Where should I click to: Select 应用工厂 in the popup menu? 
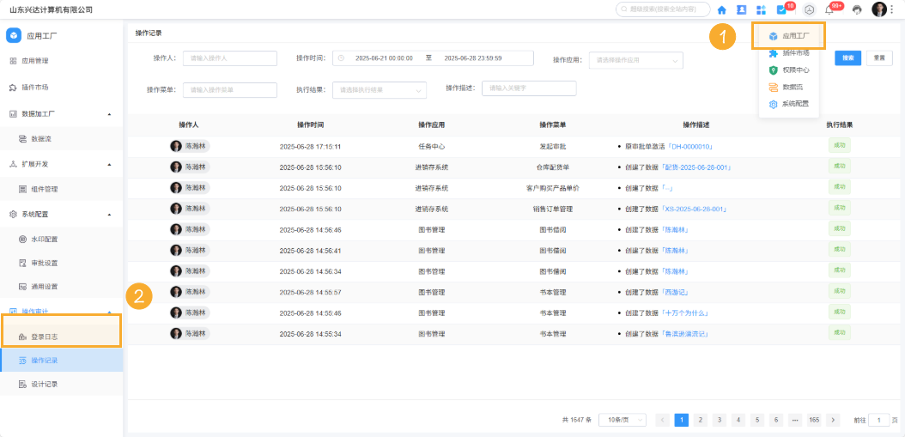(789, 36)
